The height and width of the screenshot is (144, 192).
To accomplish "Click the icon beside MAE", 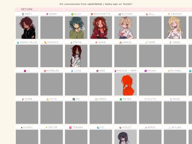I will pos(97,71).
